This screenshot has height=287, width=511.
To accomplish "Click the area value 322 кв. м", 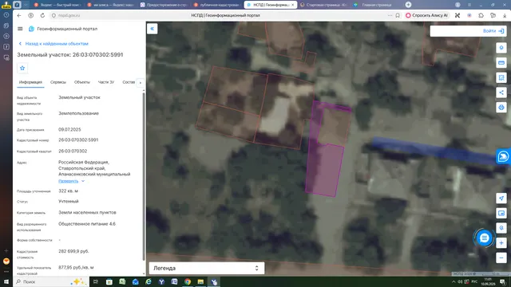I will coord(68,191).
